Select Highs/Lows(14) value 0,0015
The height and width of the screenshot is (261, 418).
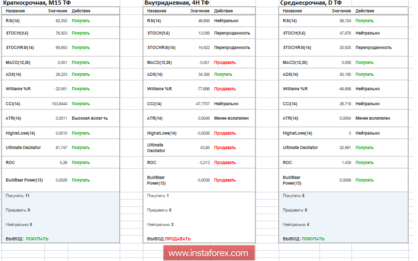pos(61,133)
